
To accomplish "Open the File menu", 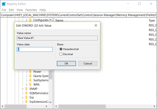I will (x=4, y=10).
